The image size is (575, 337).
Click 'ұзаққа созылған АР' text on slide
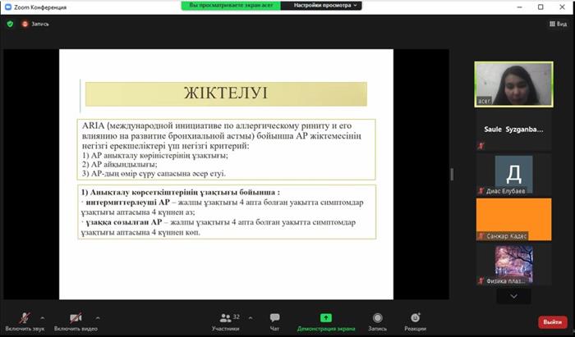pyautogui.click(x=123, y=222)
